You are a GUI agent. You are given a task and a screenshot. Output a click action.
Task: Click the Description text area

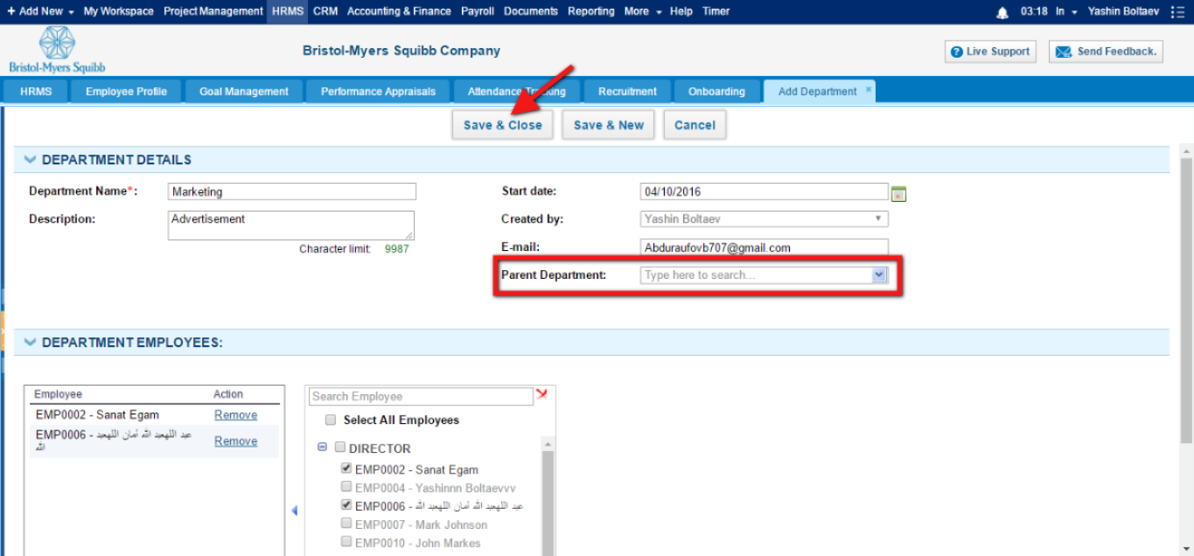[291, 225]
